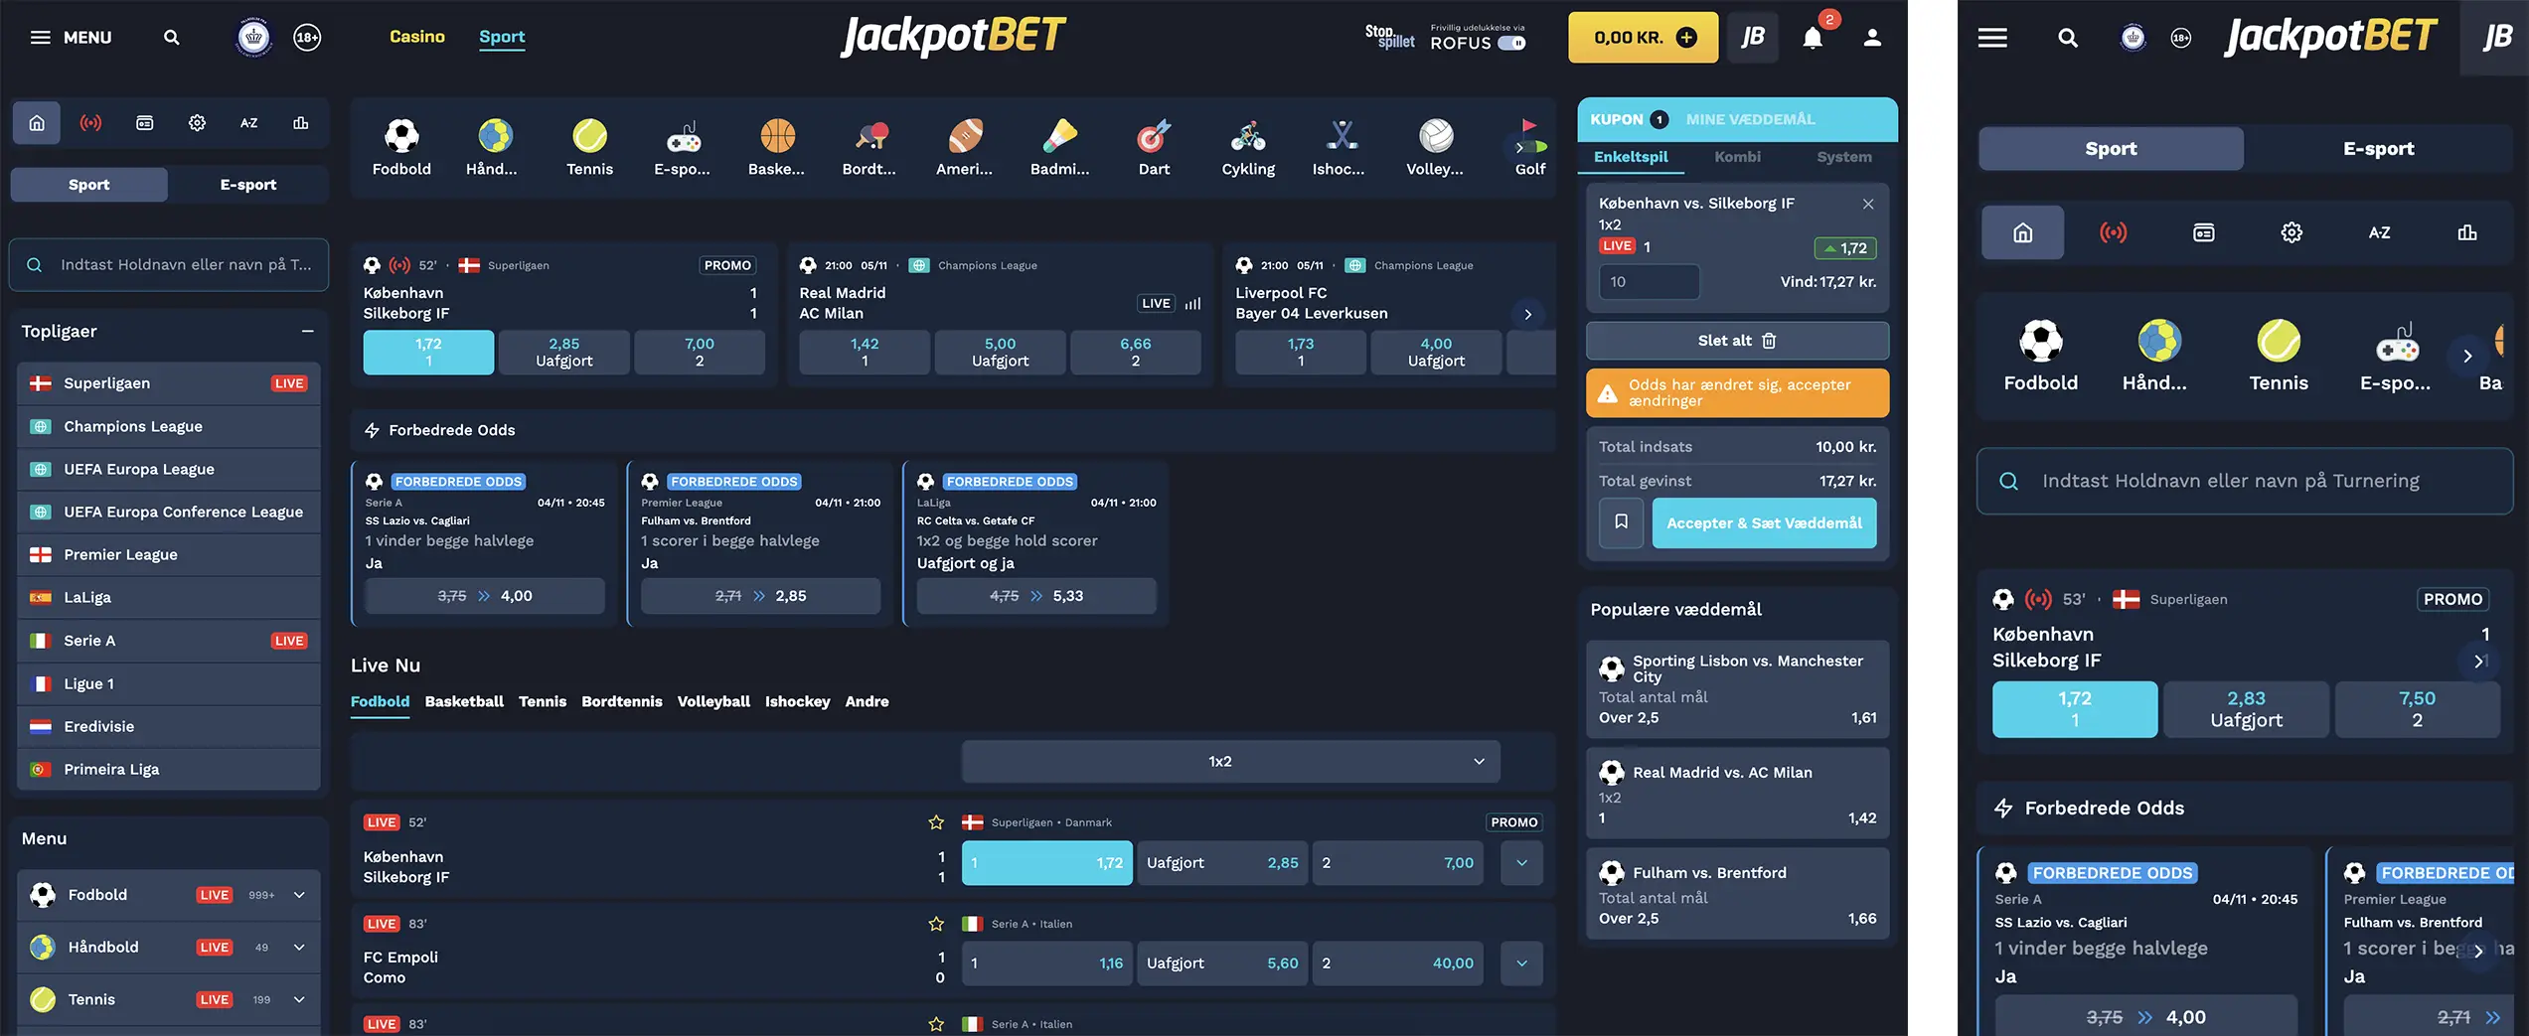
Task: Open settings gear in desktop sidebar toolbar
Action: [x=197, y=123]
